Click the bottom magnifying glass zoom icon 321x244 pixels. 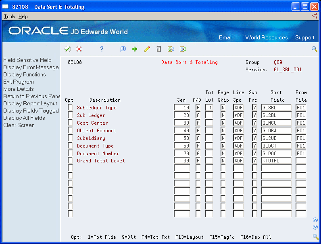(315, 237)
